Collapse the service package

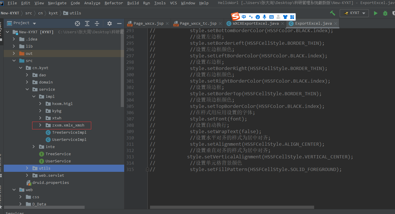[x=27, y=89]
